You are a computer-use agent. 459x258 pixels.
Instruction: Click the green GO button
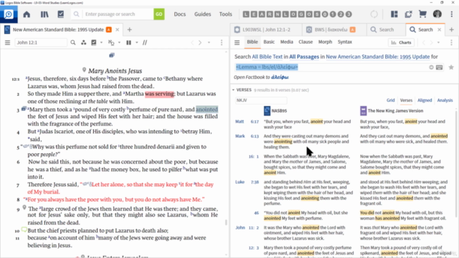coord(159,14)
